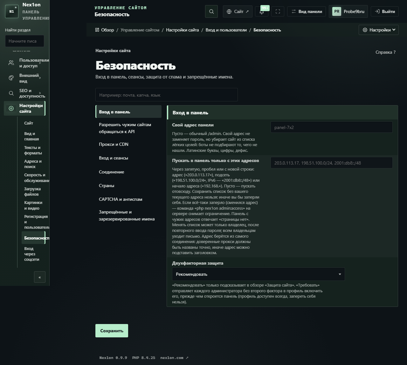
Task: Go to Управление сайтом breadcrumb
Action: [x=140, y=30]
